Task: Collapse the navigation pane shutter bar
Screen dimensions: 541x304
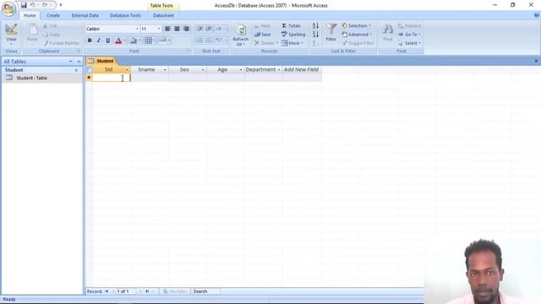Action: pyautogui.click(x=79, y=62)
